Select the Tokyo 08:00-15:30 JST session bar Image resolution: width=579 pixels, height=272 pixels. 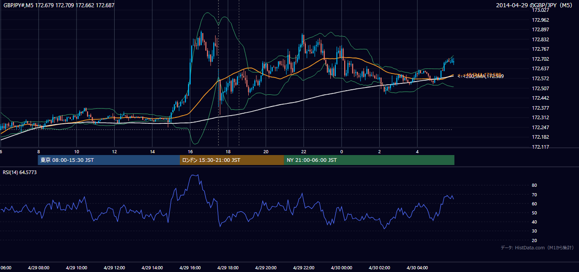coord(109,160)
